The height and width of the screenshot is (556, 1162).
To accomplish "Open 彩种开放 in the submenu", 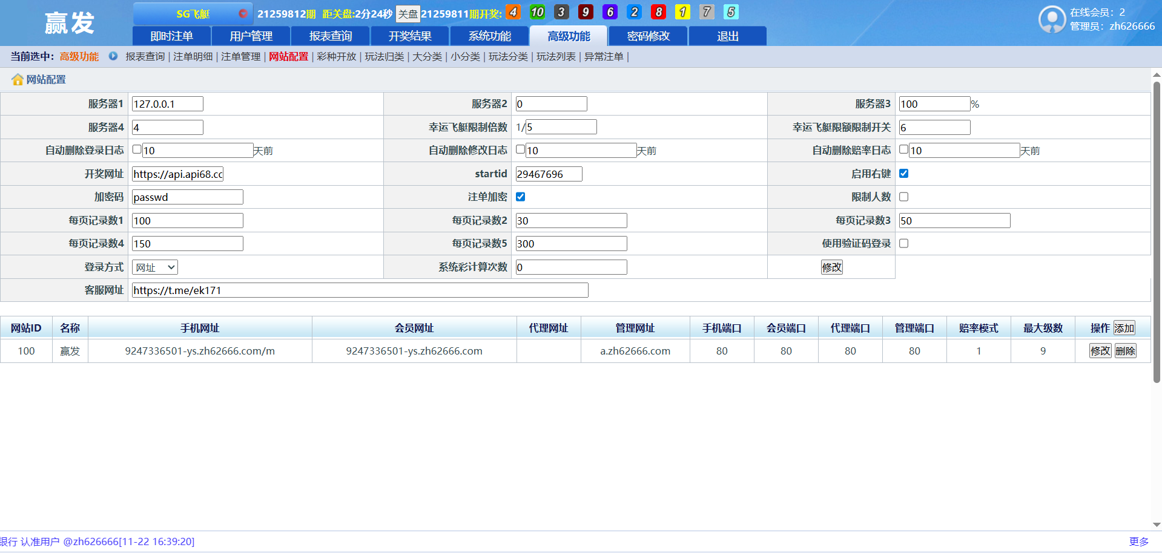I will tap(336, 56).
